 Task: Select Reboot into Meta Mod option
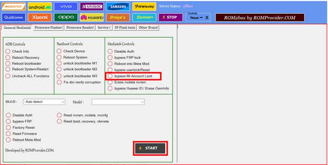(128, 64)
